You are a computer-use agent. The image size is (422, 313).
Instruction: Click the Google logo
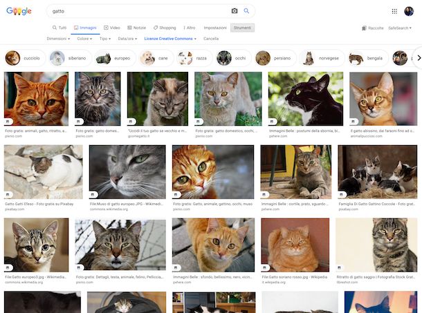tap(19, 11)
